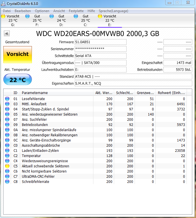Click raw value 14 of Ausschaltungsabbrüche

(183, 146)
